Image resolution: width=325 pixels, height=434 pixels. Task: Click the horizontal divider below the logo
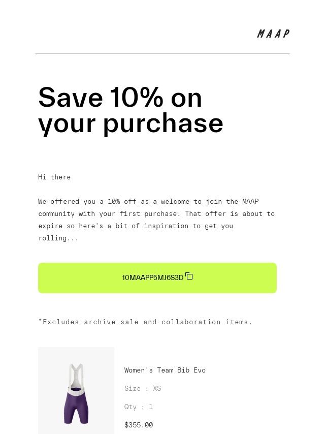[162, 53]
